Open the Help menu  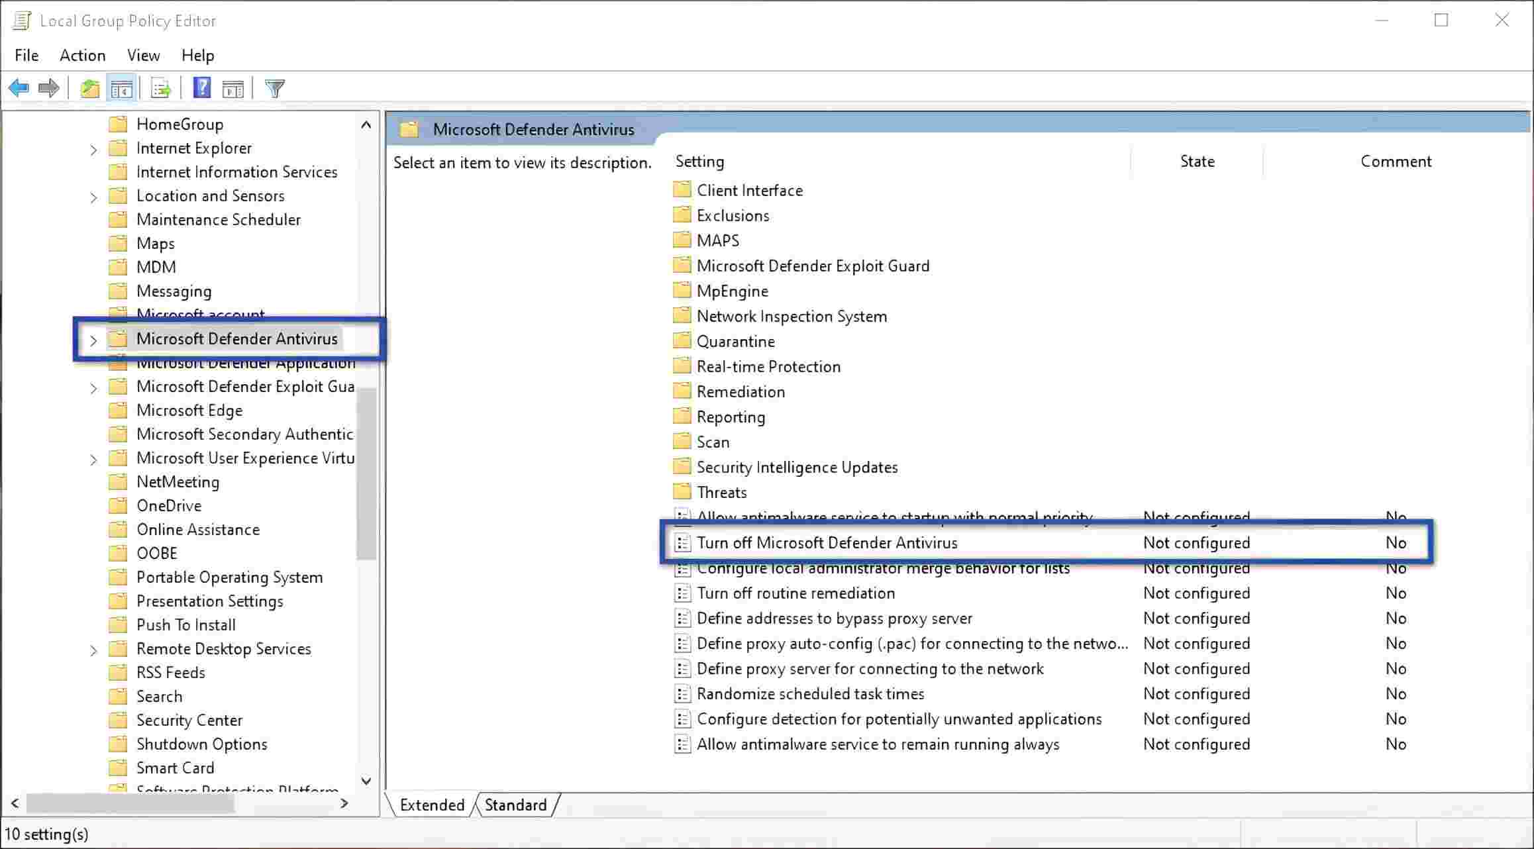click(x=197, y=55)
